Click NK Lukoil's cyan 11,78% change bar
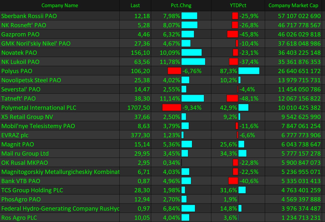The width and height of the screenshot is (325, 222). [193, 62]
